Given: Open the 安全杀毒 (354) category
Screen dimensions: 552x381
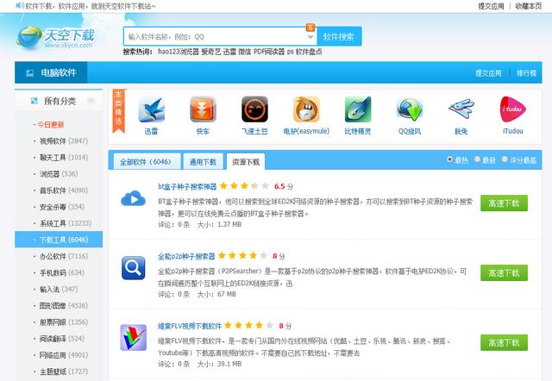Looking at the screenshot, I should pos(62,207).
